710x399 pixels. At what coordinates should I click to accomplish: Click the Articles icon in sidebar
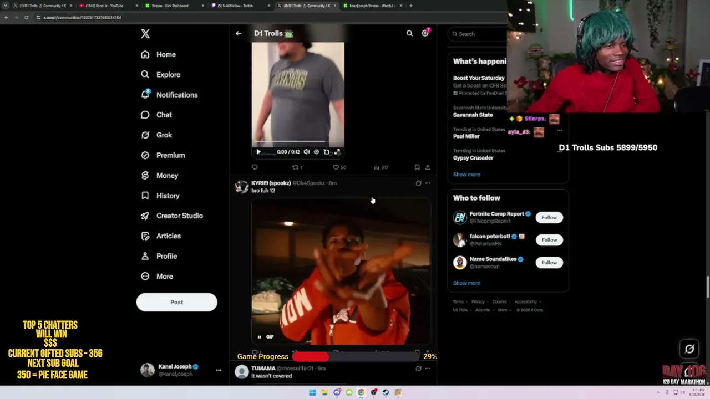click(145, 236)
